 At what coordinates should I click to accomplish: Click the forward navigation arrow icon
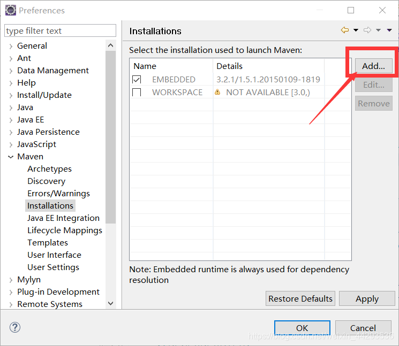[x=367, y=30]
